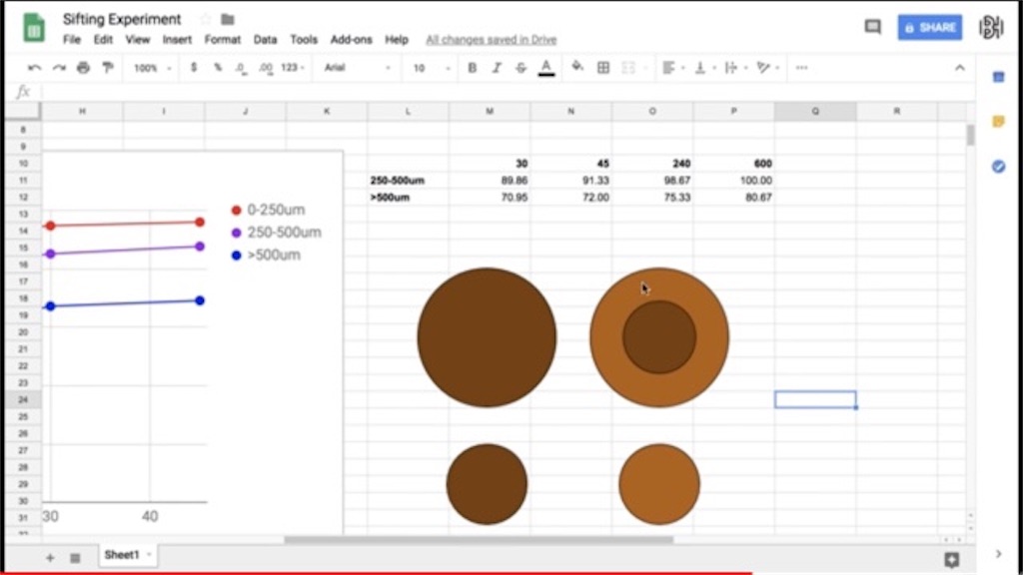This screenshot has height=575, width=1023.
Task: Star the Sifting Experiment document
Action: pos(206,20)
